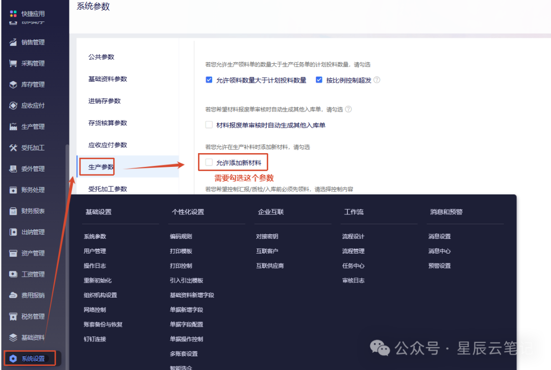Switch to the 公共参数 tab
This screenshot has height=370, width=551.
click(x=101, y=57)
